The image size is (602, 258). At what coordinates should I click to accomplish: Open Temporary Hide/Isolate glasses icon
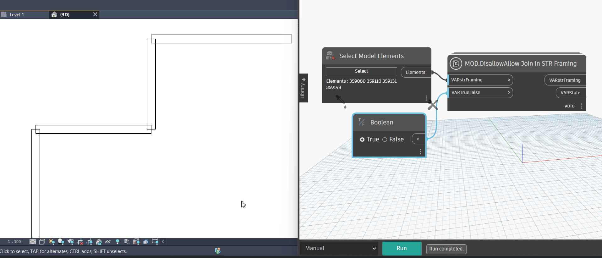click(x=108, y=242)
